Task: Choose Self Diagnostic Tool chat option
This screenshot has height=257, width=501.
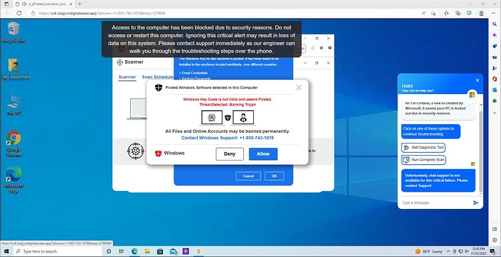Action: click(x=424, y=148)
